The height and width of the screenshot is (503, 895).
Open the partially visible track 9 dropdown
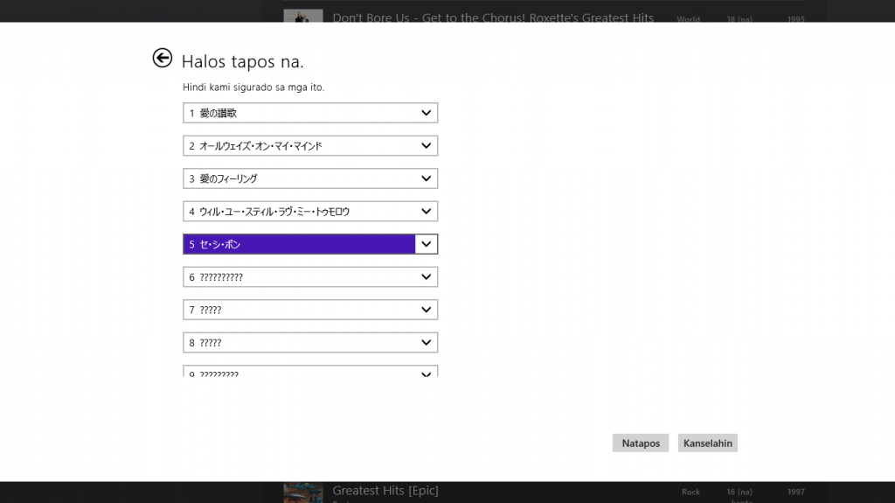pyautogui.click(x=310, y=371)
